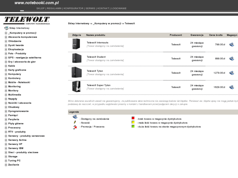Click the red out-of-stock legend swatch
Screen dimensions: 238x178
133,118
